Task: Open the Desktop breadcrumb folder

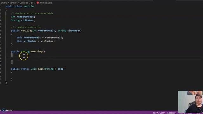Action: coord(24,3)
